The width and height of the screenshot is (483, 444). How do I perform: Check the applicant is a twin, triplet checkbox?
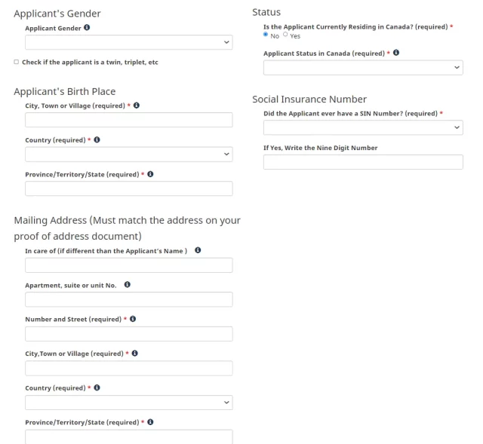pyautogui.click(x=17, y=62)
